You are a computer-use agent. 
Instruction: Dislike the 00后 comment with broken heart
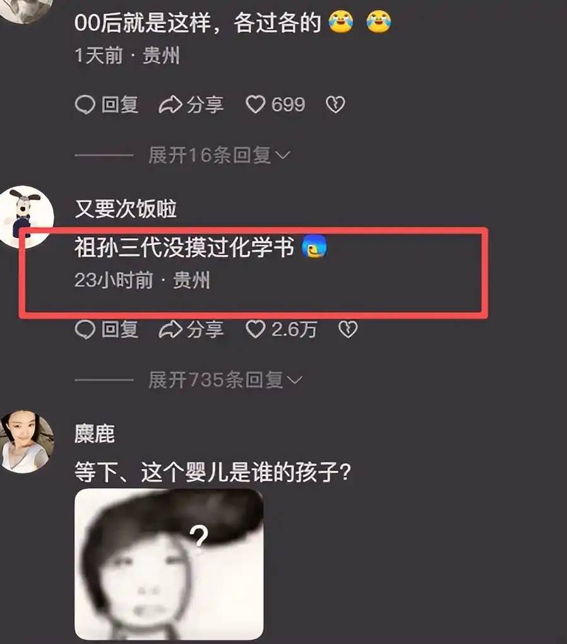pyautogui.click(x=335, y=104)
